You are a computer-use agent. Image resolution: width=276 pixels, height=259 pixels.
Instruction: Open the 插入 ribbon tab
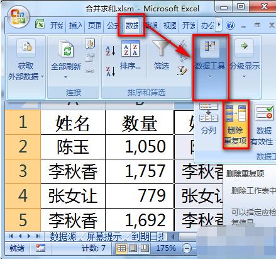pyautogui.click(x=75, y=26)
